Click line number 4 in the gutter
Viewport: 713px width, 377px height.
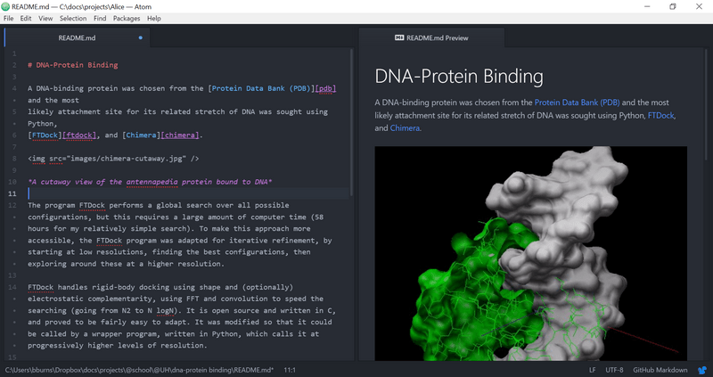click(x=14, y=88)
